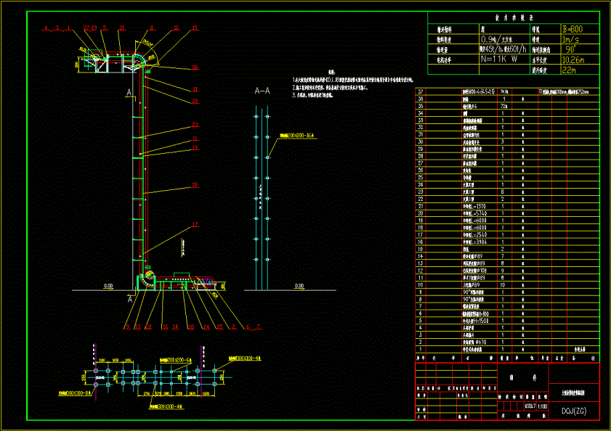
Task: Select the lower section marker letter A
Action: click(x=130, y=300)
